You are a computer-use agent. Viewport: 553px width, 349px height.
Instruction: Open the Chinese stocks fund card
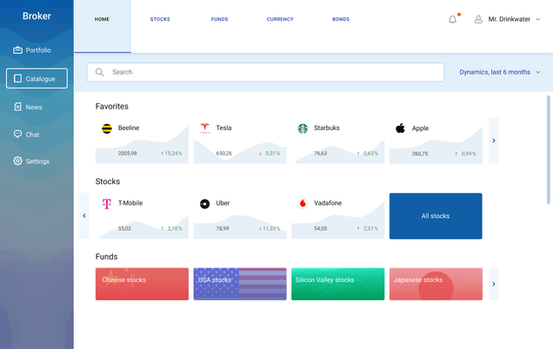click(x=142, y=284)
